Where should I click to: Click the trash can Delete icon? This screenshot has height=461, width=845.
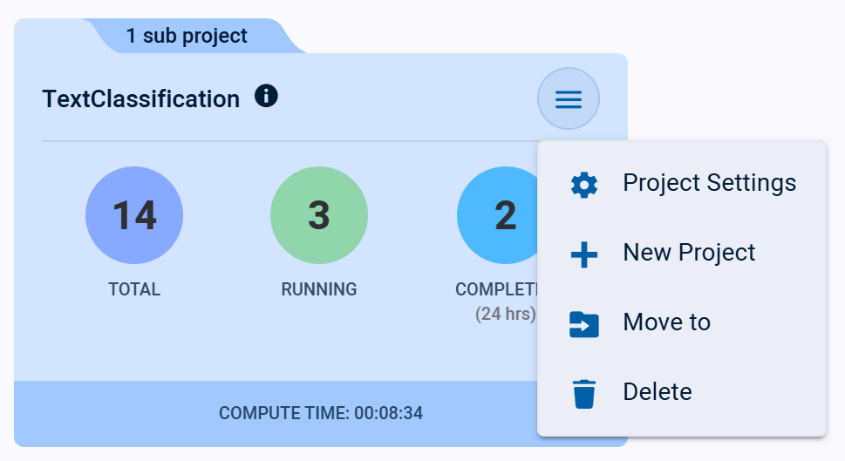point(583,394)
